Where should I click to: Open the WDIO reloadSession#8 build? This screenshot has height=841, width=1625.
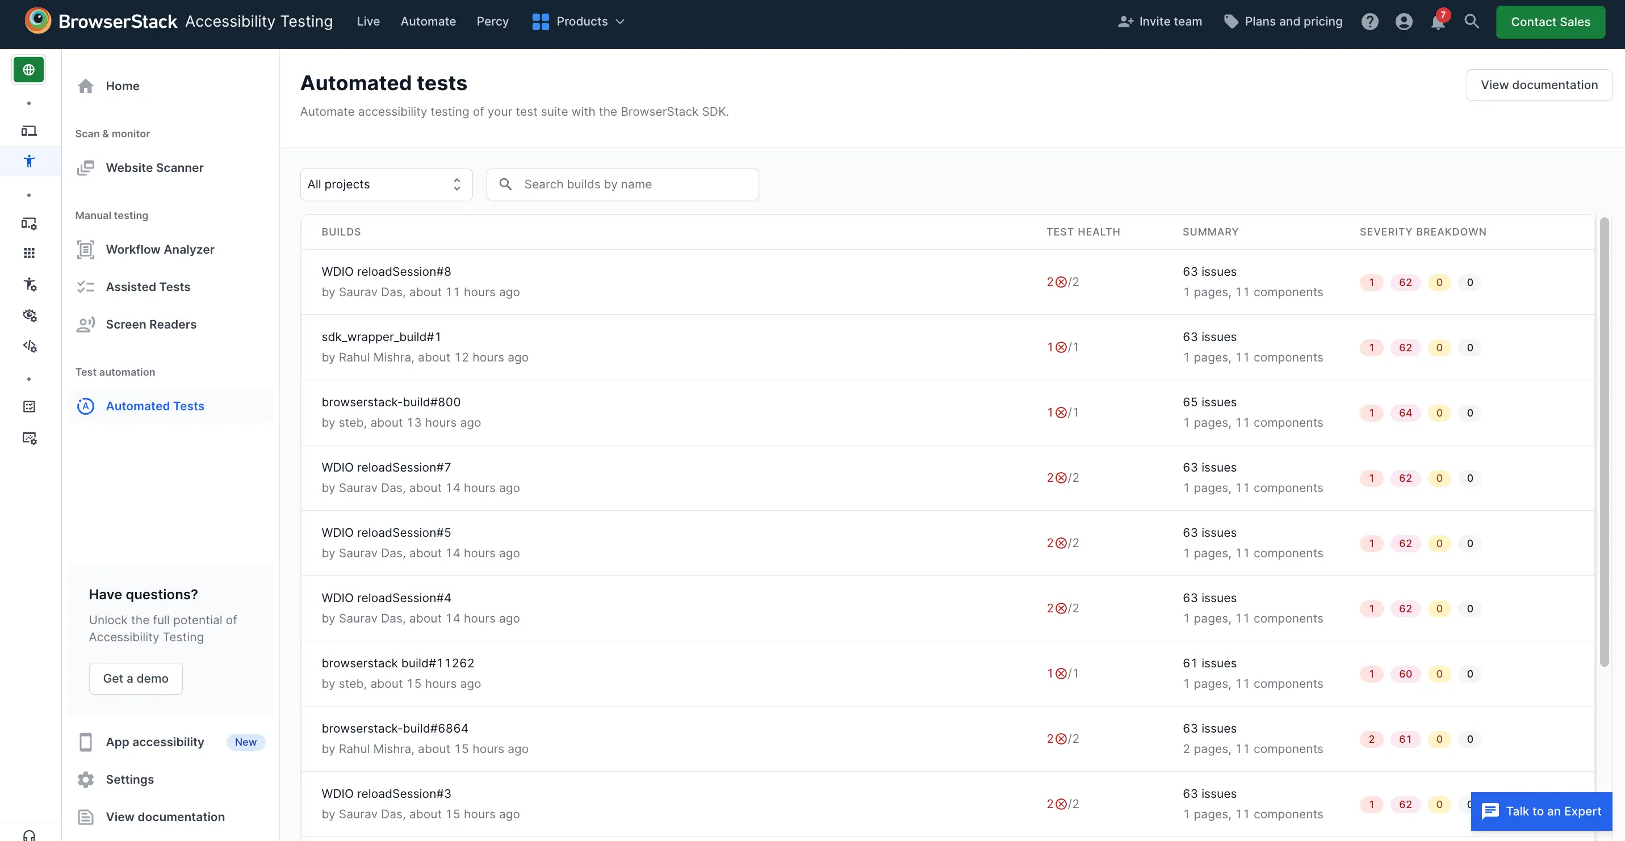(x=386, y=272)
